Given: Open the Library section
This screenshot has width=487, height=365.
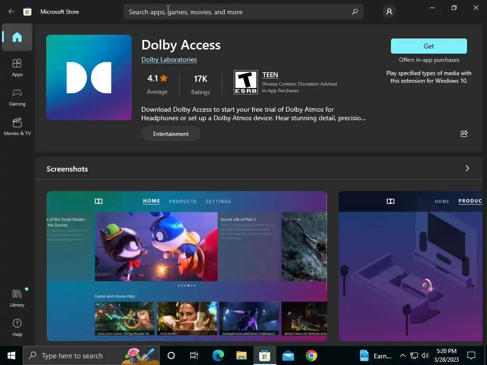Looking at the screenshot, I should coord(17,298).
